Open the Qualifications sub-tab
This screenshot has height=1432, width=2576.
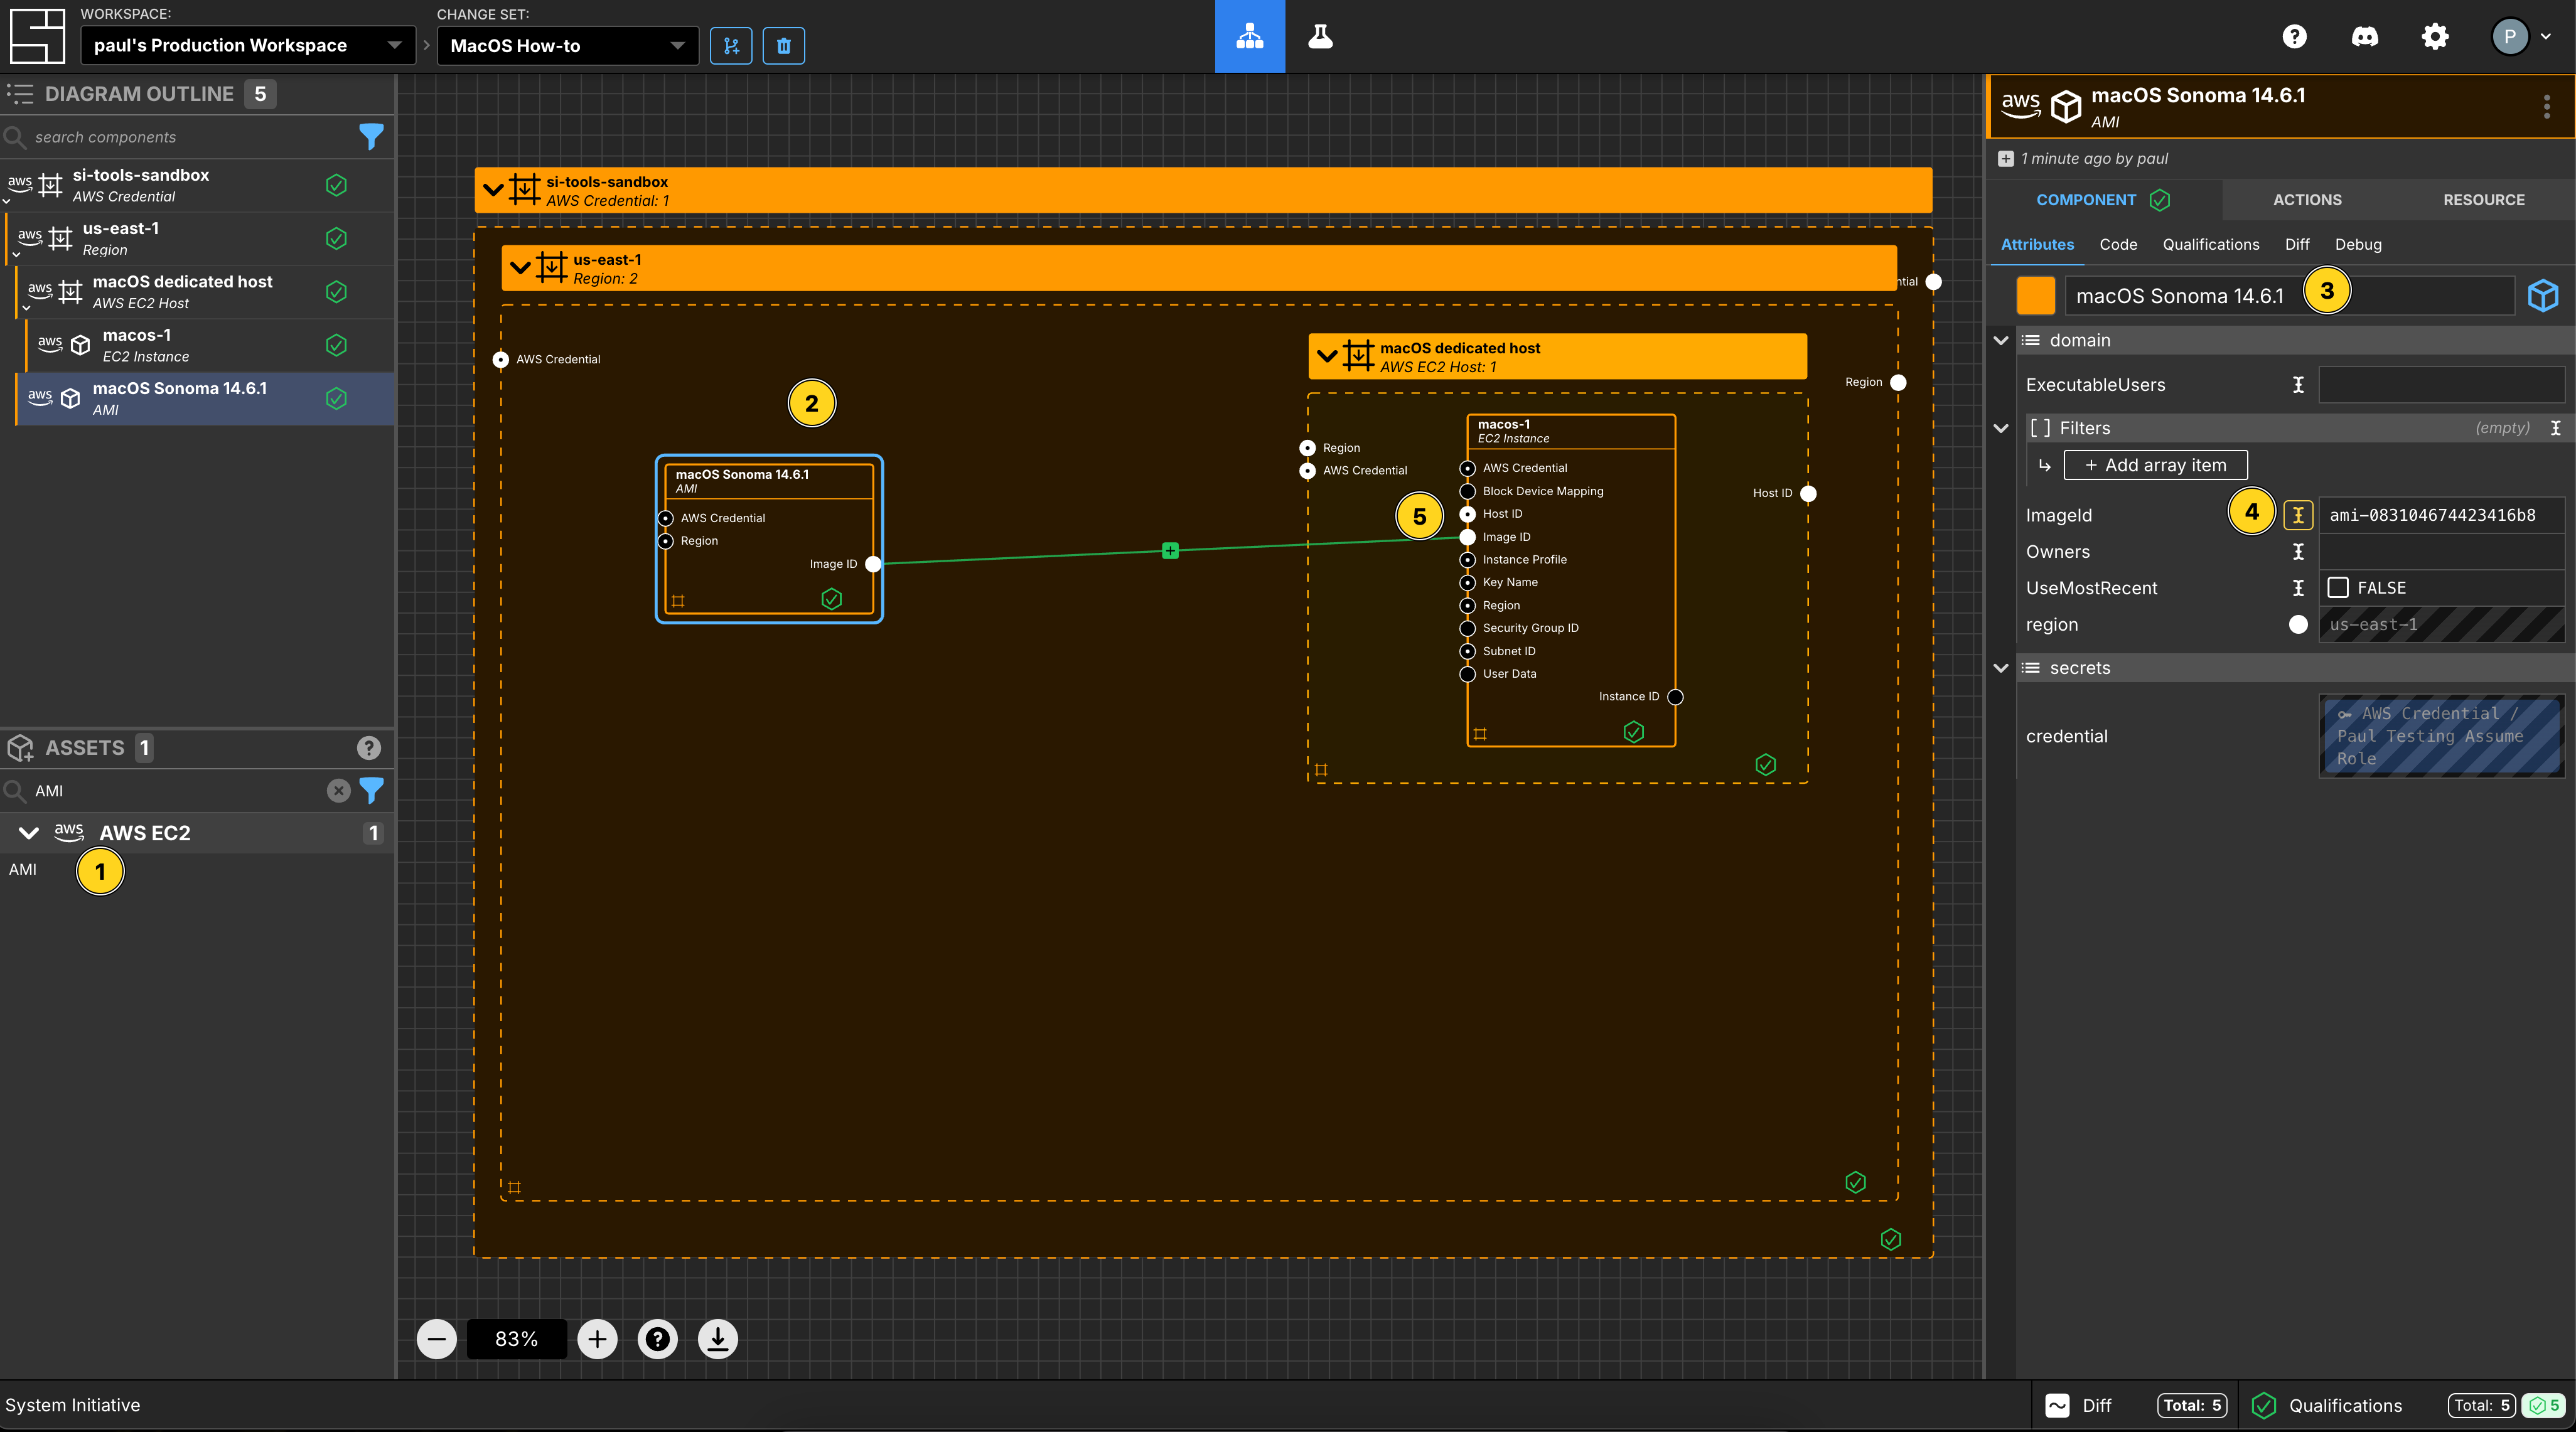tap(2210, 245)
